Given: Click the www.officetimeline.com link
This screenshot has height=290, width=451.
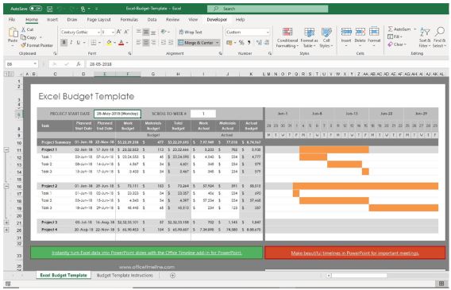Looking at the screenshot, I should (x=147, y=267).
